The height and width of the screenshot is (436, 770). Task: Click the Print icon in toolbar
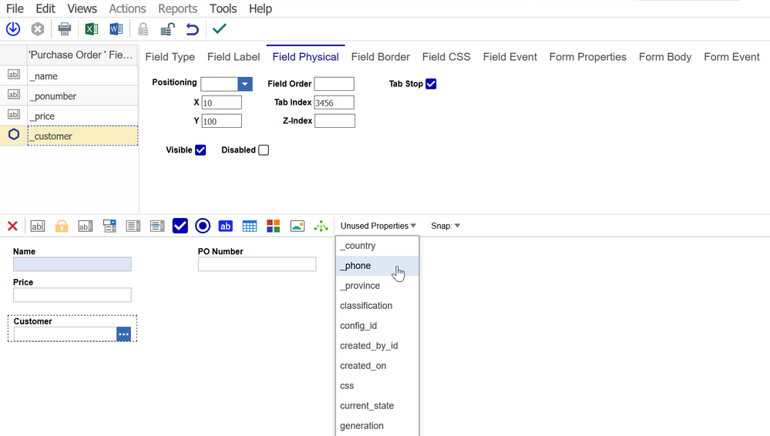click(65, 29)
